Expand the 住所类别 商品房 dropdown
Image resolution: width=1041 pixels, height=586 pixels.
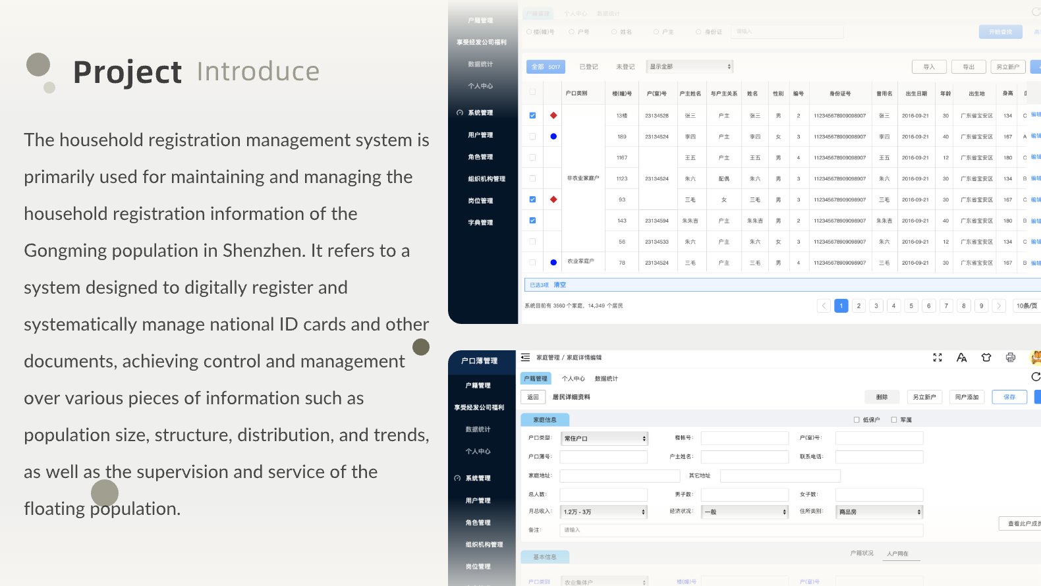(880, 512)
